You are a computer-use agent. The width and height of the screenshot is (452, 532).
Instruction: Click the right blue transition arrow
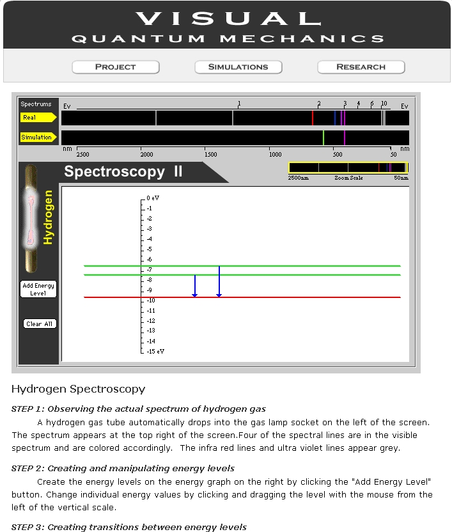coord(219,281)
